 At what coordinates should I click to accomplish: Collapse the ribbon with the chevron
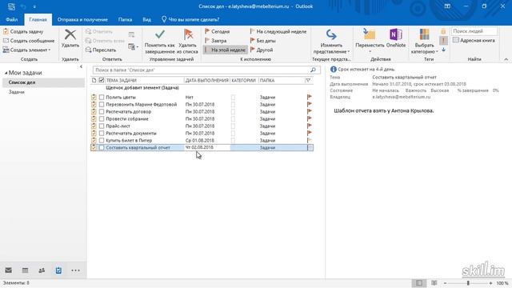(506, 59)
